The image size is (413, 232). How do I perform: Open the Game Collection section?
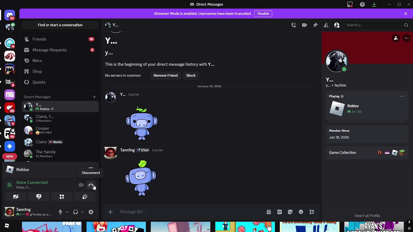pos(367,153)
